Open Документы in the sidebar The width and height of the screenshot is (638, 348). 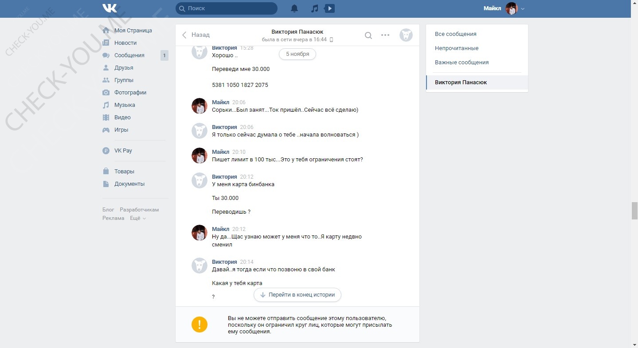pos(129,184)
